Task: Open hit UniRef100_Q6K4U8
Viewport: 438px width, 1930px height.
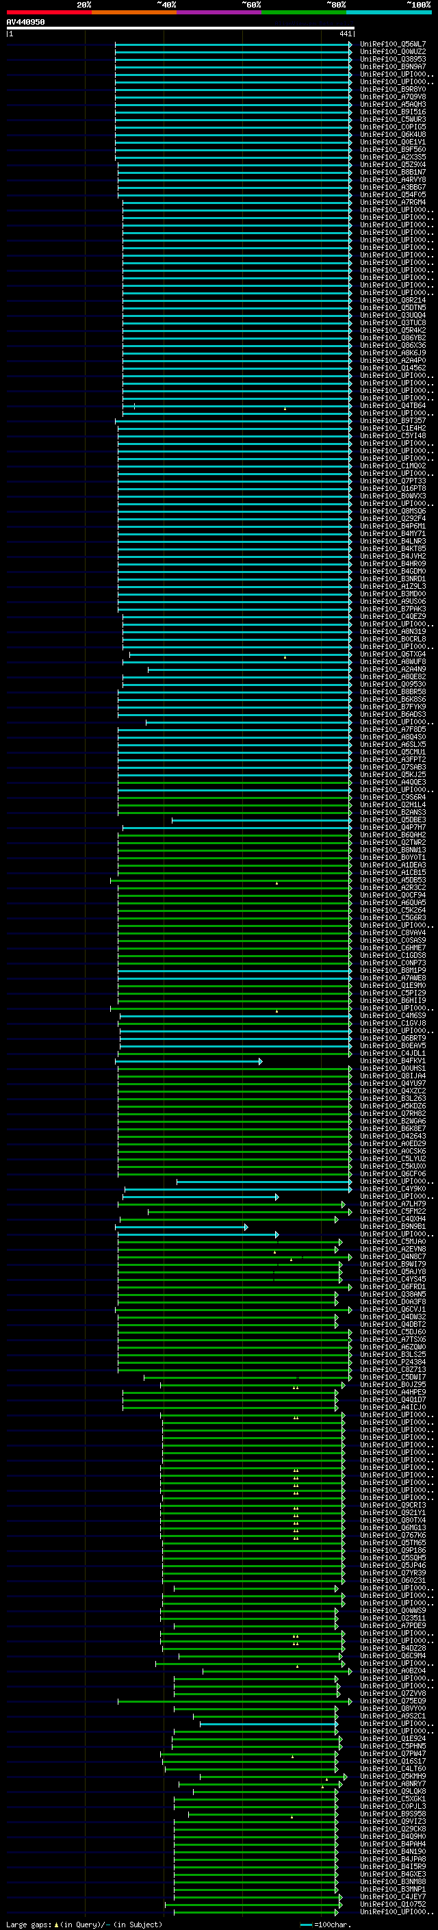Action: click(x=393, y=135)
